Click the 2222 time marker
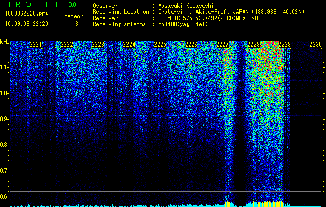This screenshot has width=326, height=207. point(67,45)
